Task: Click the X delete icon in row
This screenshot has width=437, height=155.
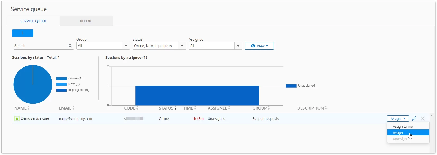Action: 423,118
